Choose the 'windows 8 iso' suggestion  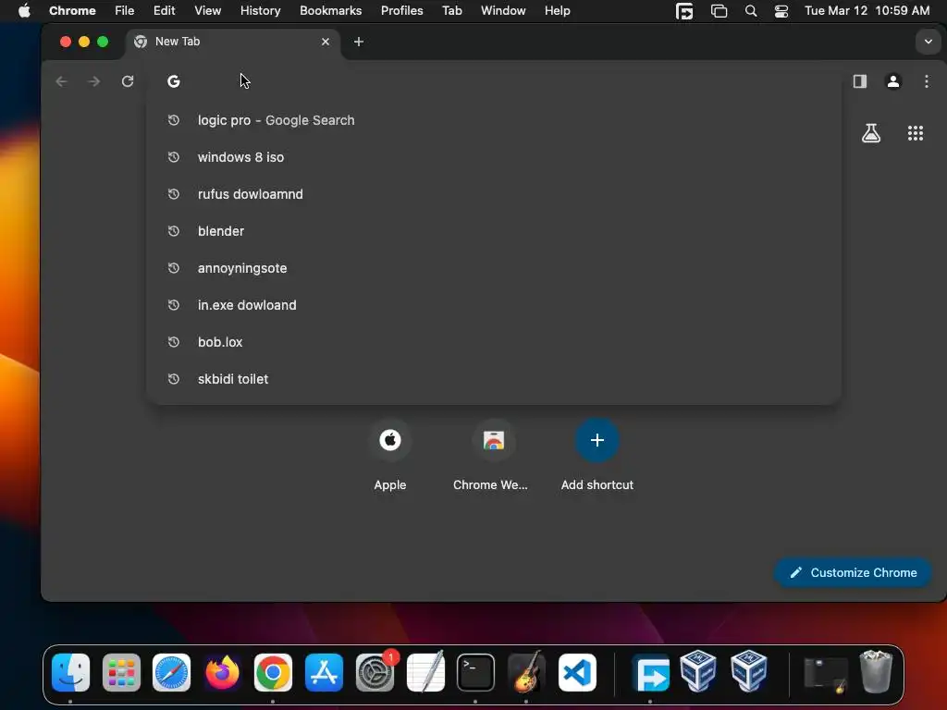[494, 157]
